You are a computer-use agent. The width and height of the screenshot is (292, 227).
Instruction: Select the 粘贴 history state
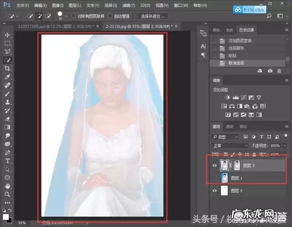tap(248, 56)
